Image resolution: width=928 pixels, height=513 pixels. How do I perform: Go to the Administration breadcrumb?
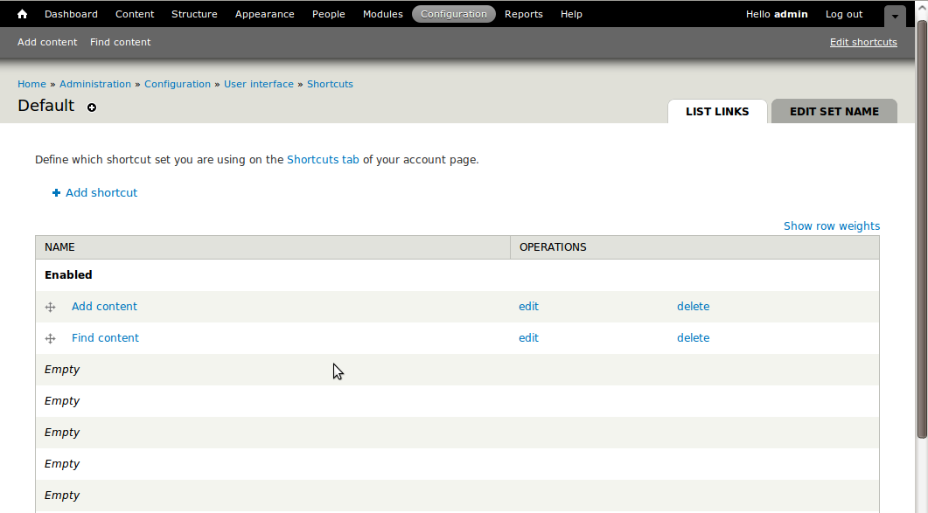point(95,84)
